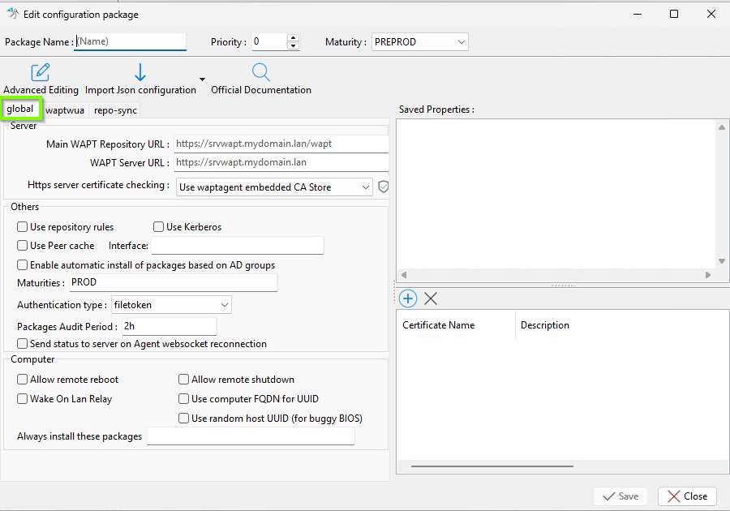Add a certificate with plus icon
Viewport: 730px width, 511px height.
408,298
